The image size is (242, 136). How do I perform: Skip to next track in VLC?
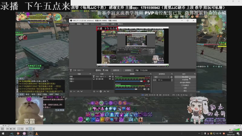[14, 129]
